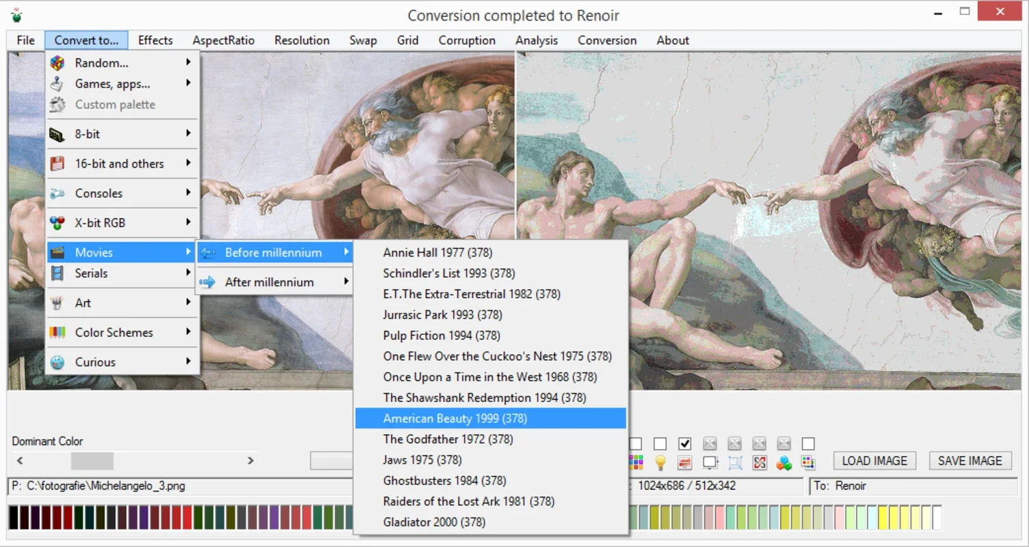
Task: Uncheck the ticked box above the chart icon
Action: click(685, 444)
